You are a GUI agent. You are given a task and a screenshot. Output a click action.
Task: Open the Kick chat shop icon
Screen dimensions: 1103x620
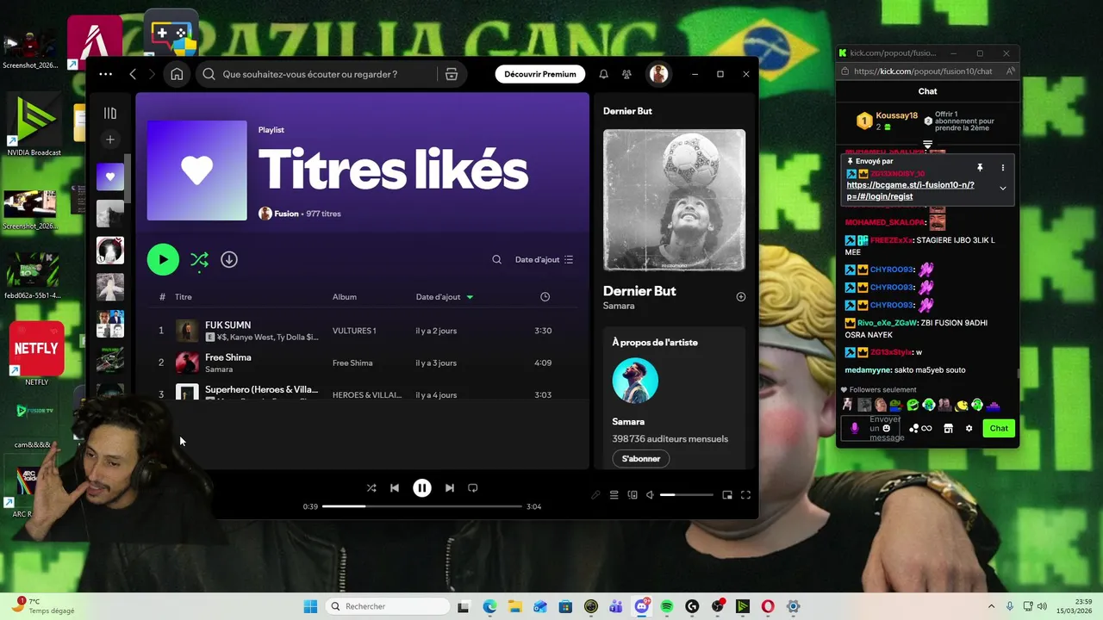click(948, 428)
